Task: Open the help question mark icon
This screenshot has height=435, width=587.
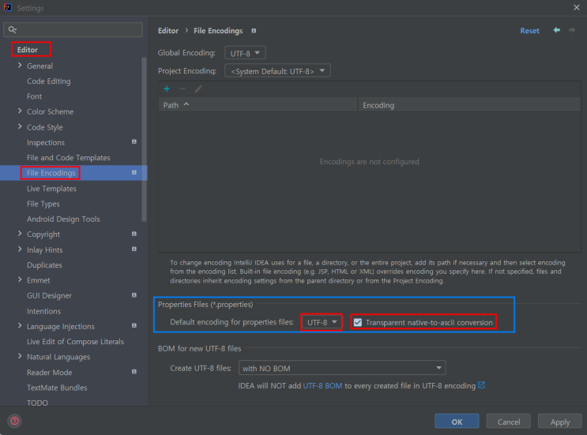Action: point(14,421)
